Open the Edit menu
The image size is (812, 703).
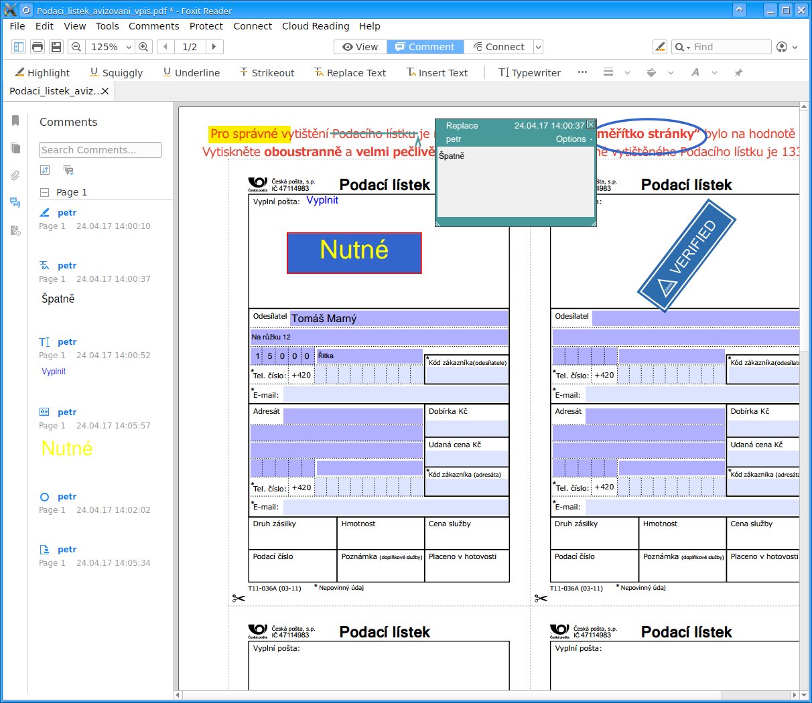click(x=44, y=26)
